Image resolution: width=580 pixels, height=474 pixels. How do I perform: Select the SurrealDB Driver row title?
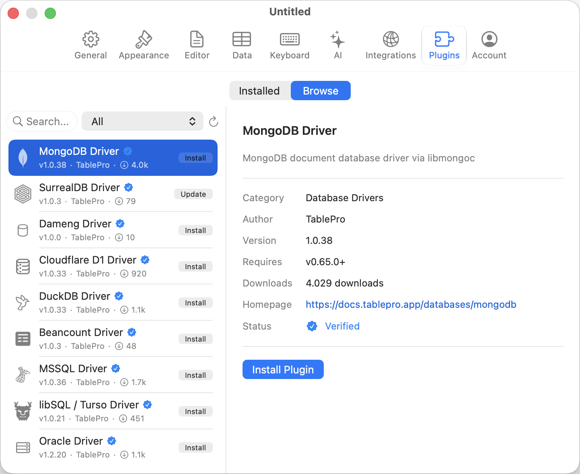[80, 188]
